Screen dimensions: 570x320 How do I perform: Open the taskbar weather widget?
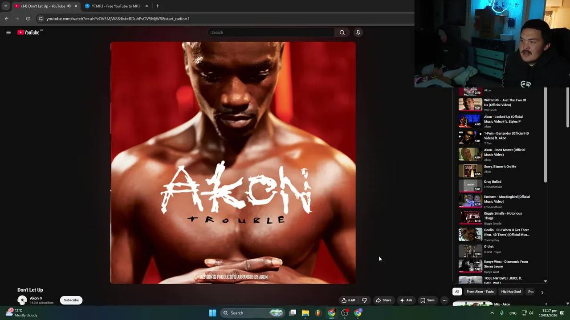22,313
